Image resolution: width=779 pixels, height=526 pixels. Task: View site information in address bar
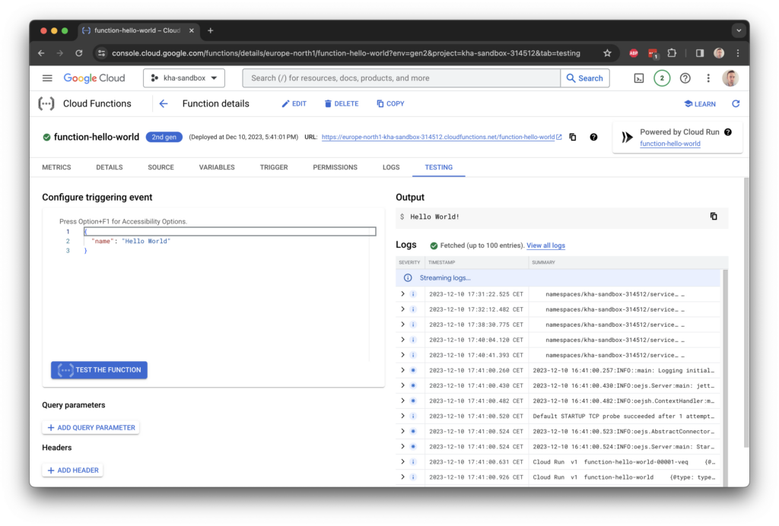coord(102,53)
